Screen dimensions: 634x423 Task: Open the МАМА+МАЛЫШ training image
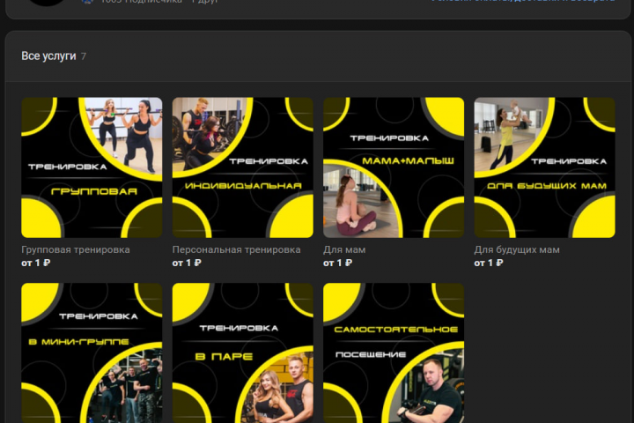[394, 167]
